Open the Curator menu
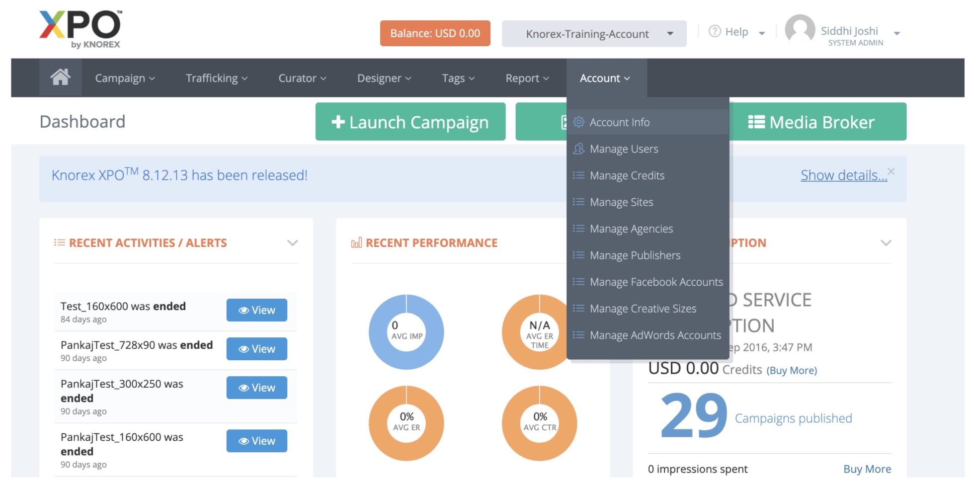970x482 pixels. (302, 78)
